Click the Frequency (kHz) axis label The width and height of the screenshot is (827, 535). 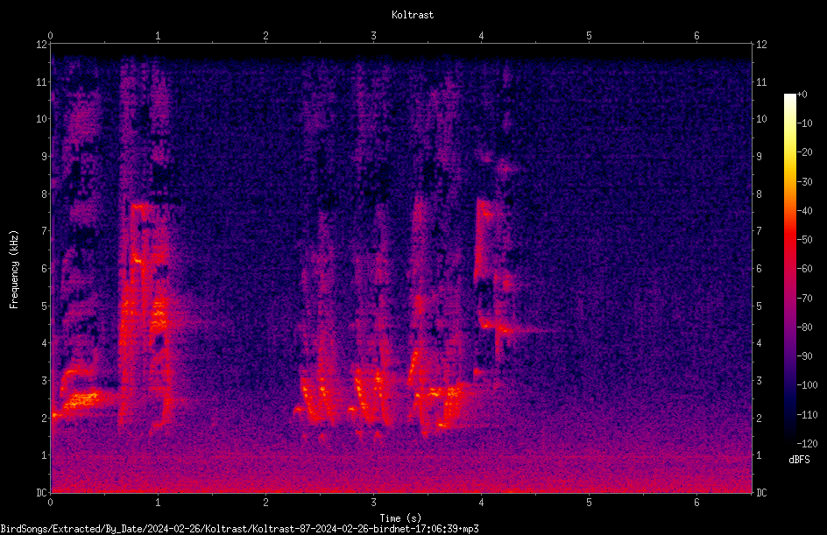coord(14,270)
